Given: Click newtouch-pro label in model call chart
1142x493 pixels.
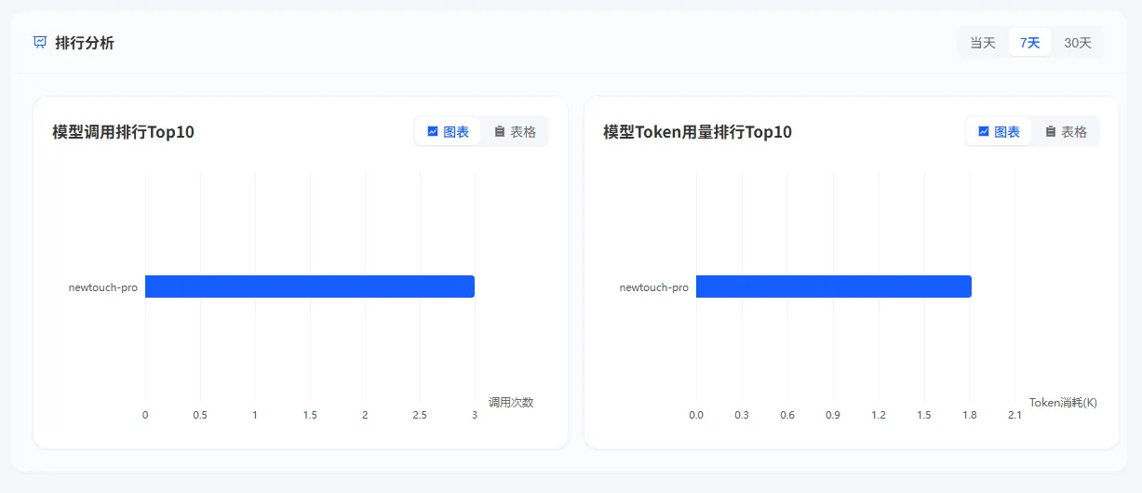Looking at the screenshot, I should tap(103, 287).
